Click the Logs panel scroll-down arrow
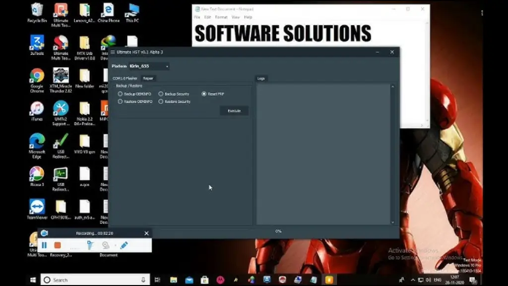This screenshot has width=508, height=286. (x=393, y=222)
